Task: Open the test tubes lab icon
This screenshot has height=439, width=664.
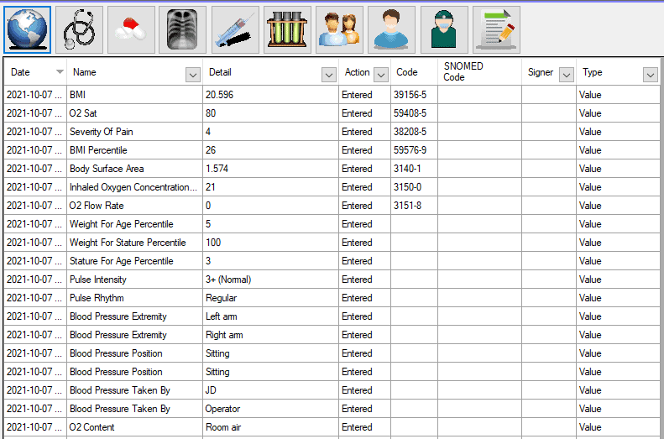Action: click(x=287, y=29)
